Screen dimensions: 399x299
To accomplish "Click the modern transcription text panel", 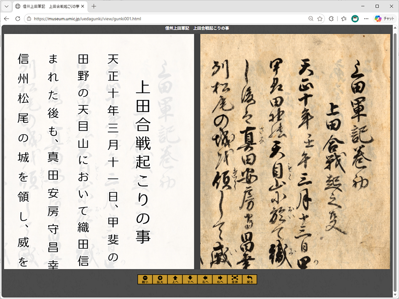I will point(99,152).
